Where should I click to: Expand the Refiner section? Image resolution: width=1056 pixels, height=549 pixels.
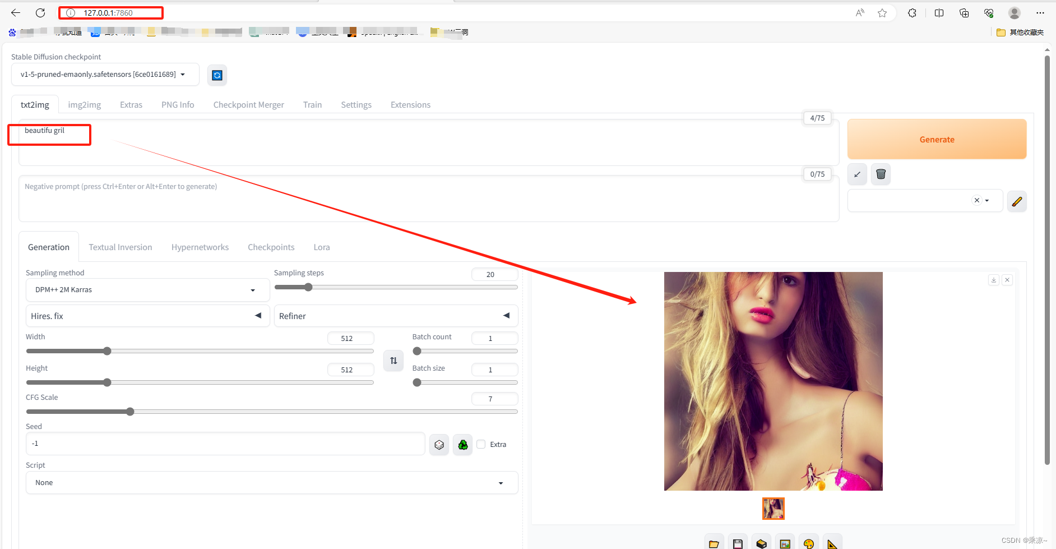pyautogui.click(x=396, y=316)
